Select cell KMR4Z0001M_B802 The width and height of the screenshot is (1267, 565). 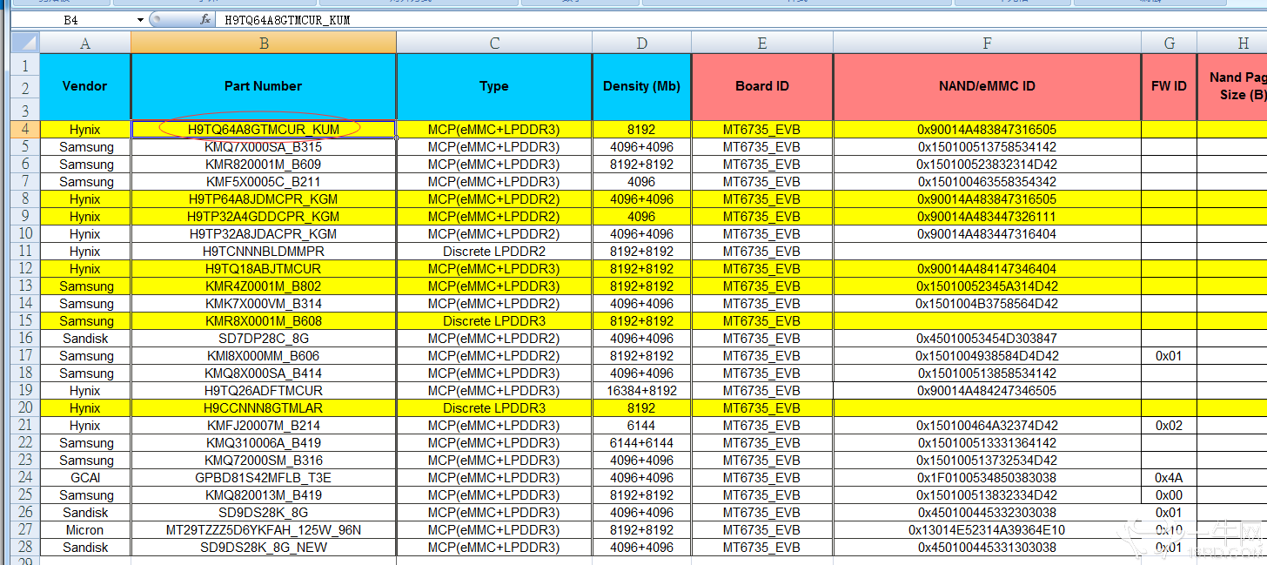[x=264, y=286]
